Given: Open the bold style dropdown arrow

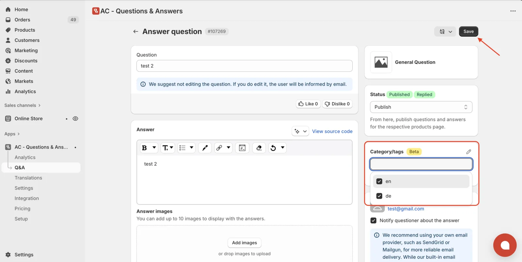Looking at the screenshot, I should [154, 147].
